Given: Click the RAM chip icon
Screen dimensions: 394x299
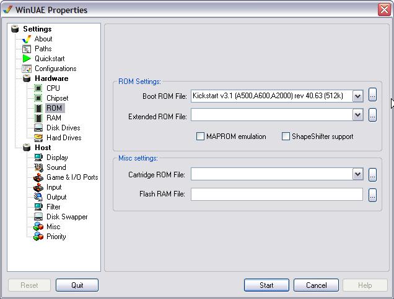Looking at the screenshot, I should point(38,118).
